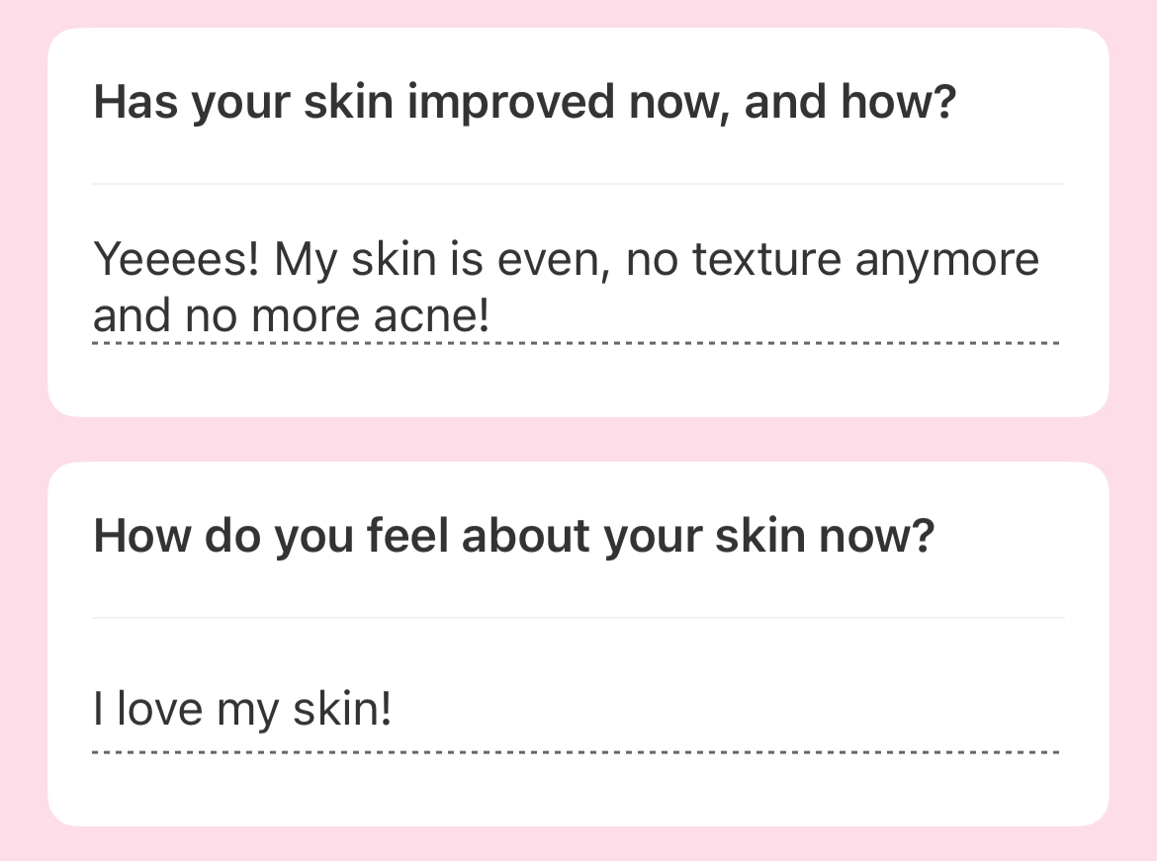The image size is (1157, 861).
Task: Click the phrase 'and no more acne!'
Action: point(291,316)
